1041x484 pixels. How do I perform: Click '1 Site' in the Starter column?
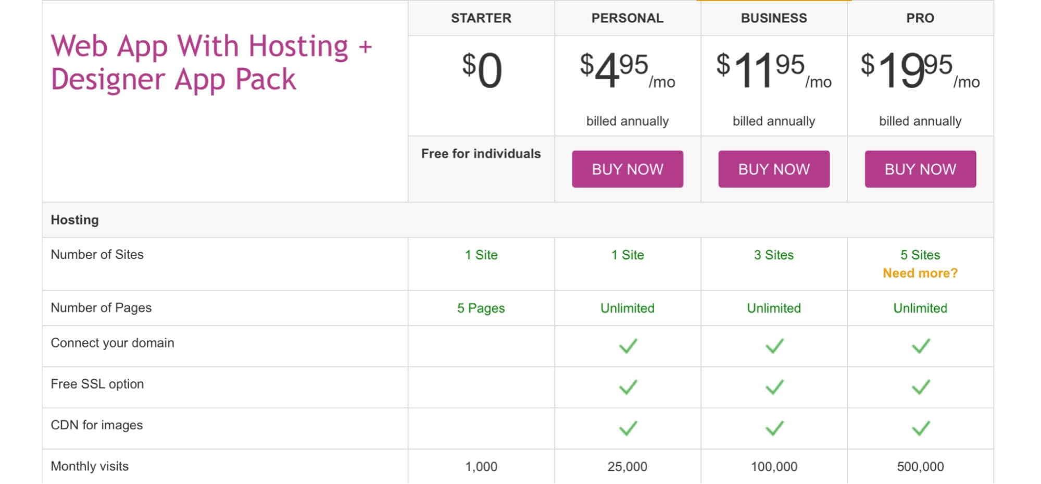point(481,255)
